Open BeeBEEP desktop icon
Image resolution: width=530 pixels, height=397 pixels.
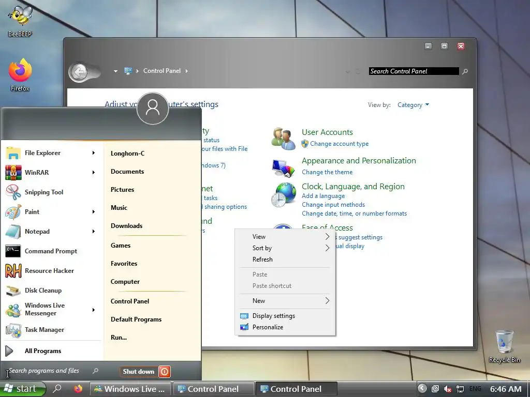tap(20, 20)
